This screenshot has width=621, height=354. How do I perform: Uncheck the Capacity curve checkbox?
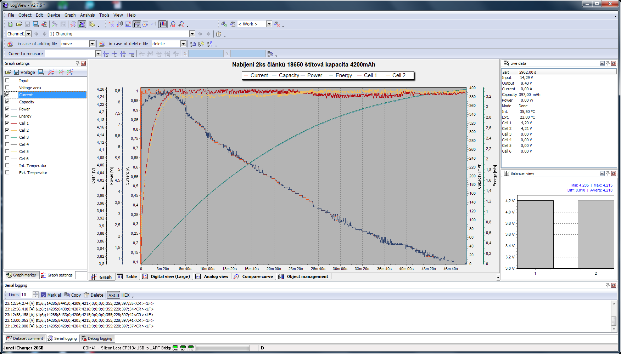click(7, 102)
